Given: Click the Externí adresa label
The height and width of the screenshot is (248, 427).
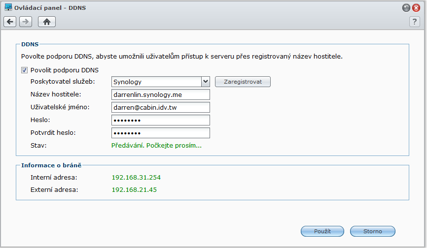Looking at the screenshot, I should [x=54, y=189].
